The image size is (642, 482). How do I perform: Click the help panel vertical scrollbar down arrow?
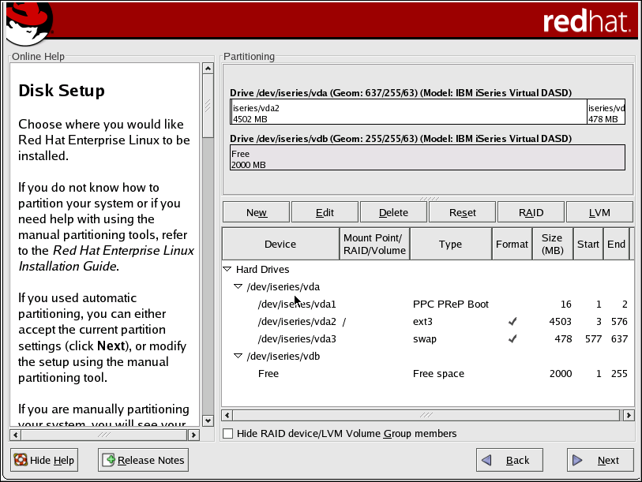[208, 420]
